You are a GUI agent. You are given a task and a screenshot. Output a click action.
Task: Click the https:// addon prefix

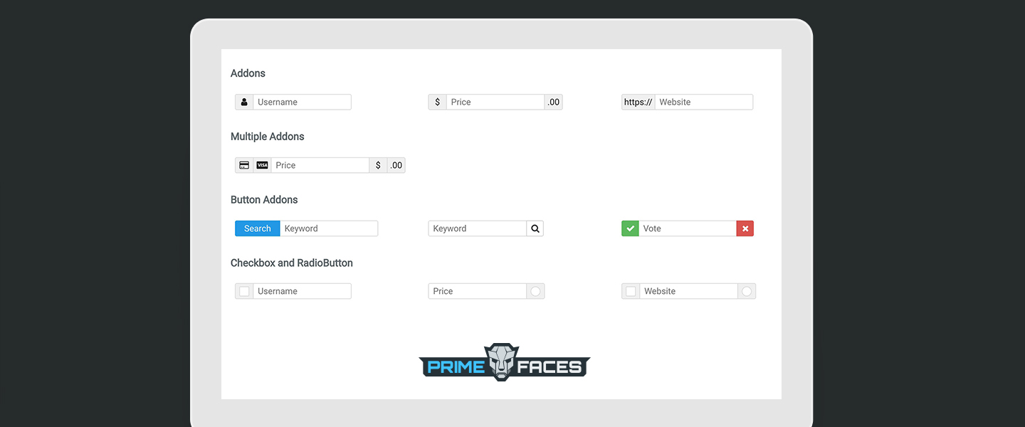point(638,102)
